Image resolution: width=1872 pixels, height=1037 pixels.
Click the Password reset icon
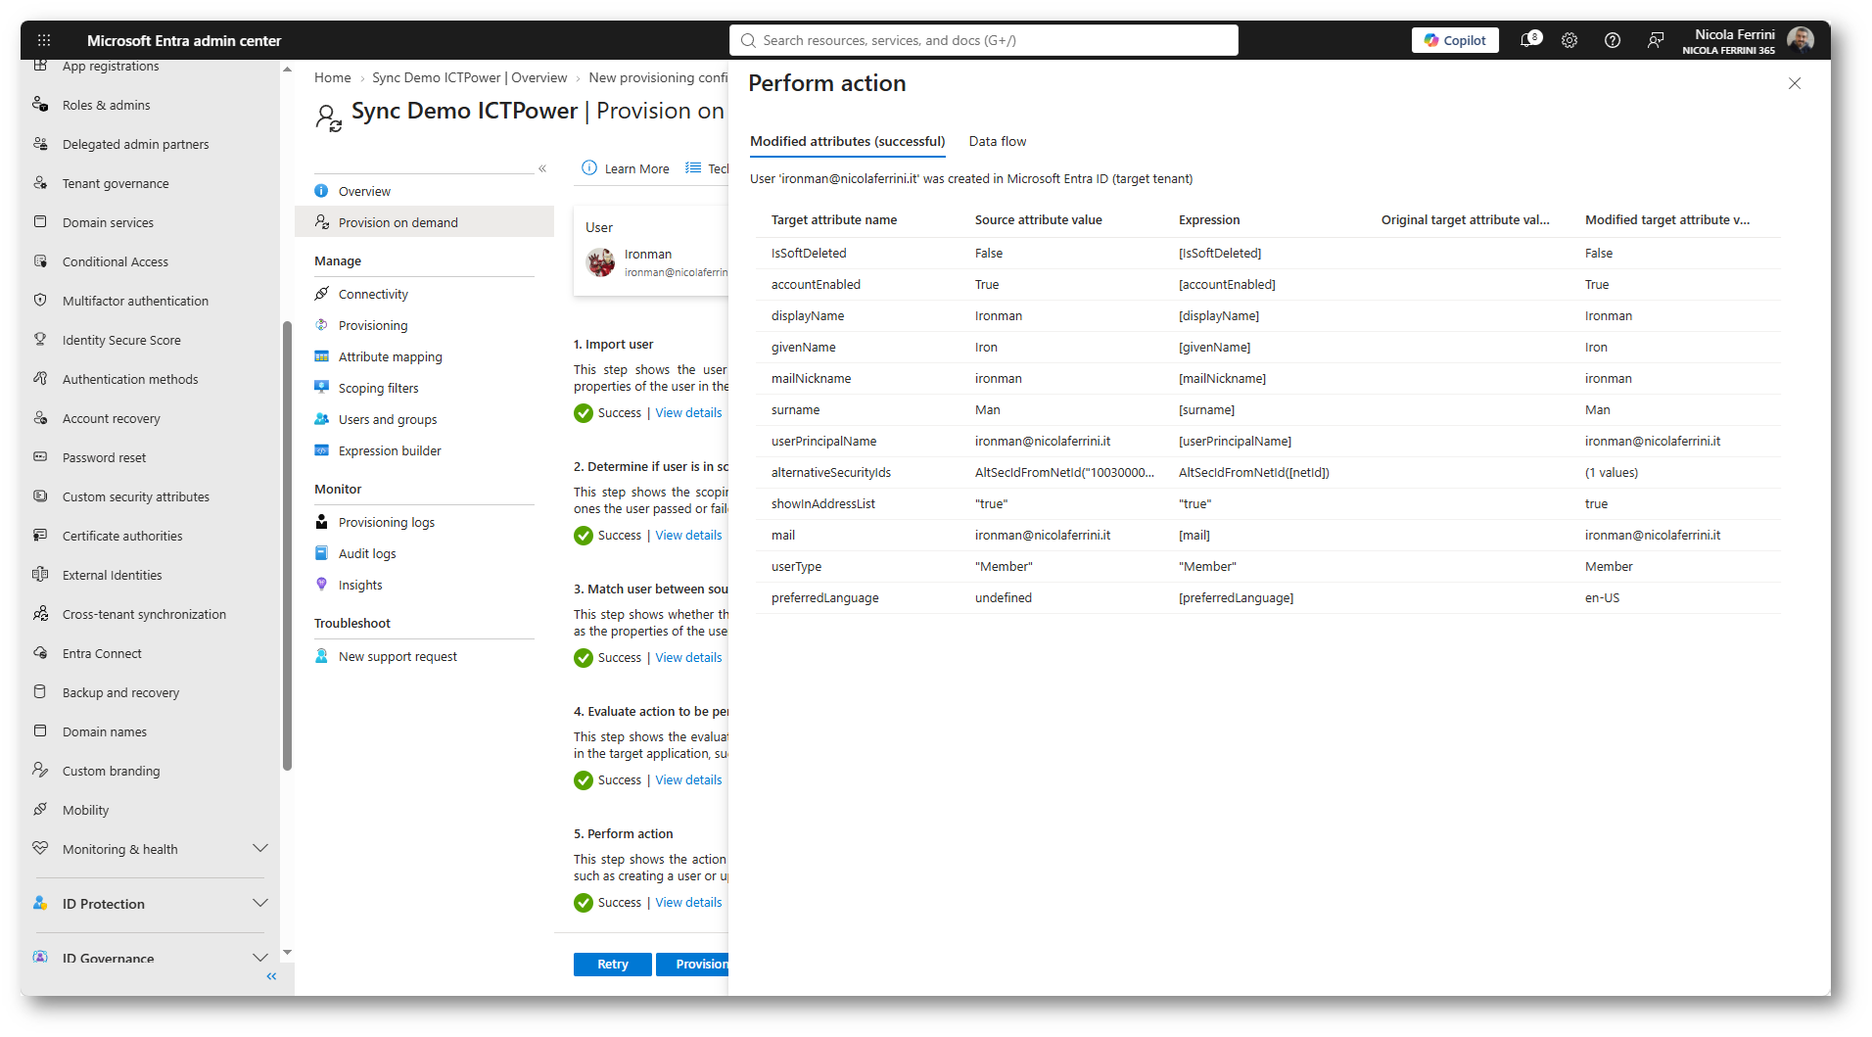point(40,457)
